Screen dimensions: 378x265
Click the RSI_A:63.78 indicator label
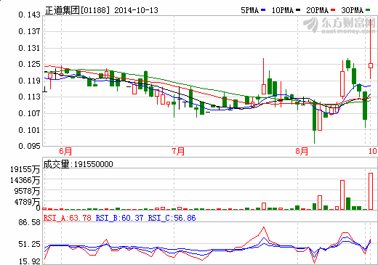pos(68,218)
